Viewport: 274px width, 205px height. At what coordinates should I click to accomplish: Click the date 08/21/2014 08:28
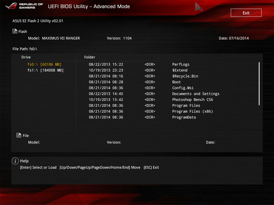click(106, 82)
